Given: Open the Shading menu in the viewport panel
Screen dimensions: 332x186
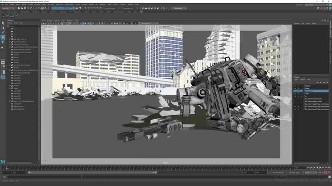Looking at the screenshot, I should pyautogui.click(x=49, y=21).
